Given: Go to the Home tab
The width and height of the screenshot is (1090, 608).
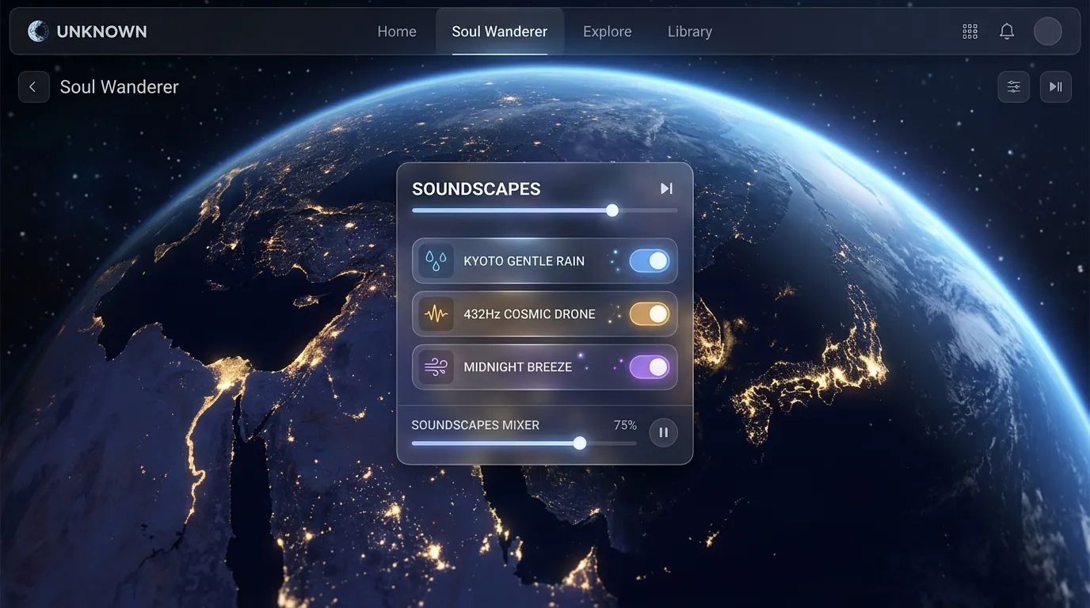Looking at the screenshot, I should click(397, 32).
